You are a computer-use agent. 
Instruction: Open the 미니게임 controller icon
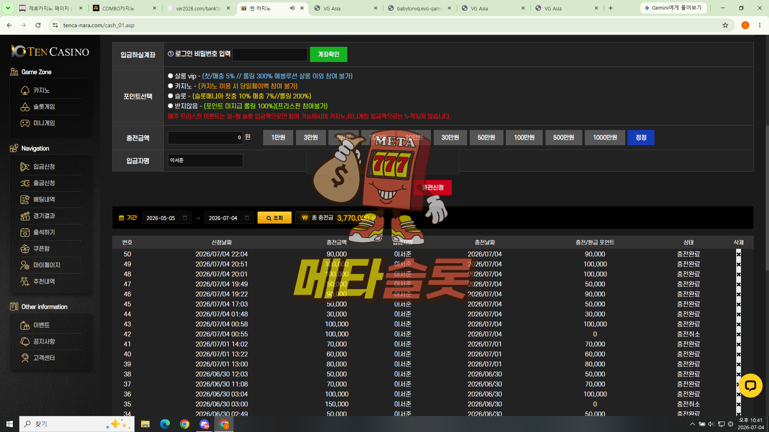point(25,123)
